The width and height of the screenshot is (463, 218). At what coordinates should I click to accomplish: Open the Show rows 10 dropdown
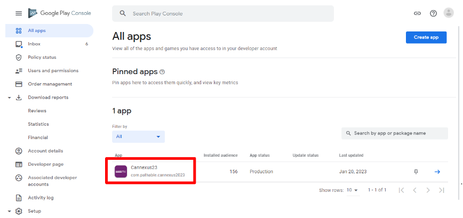click(352, 190)
